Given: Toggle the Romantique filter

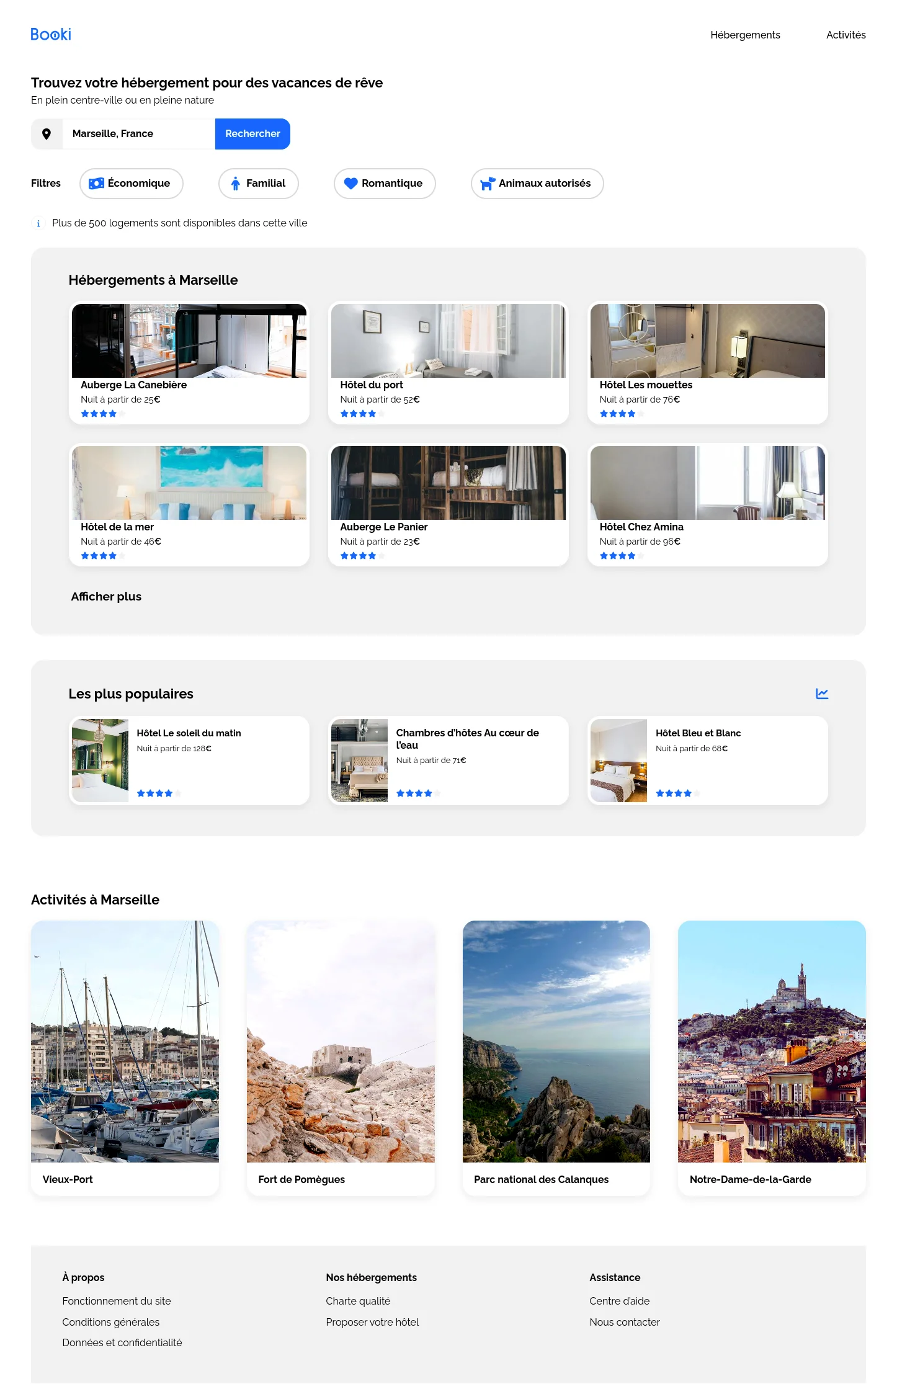Looking at the screenshot, I should (x=385, y=184).
